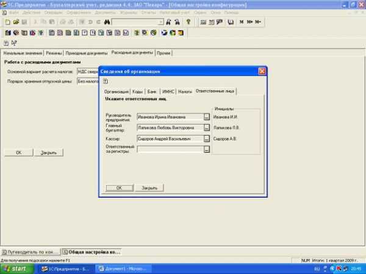Click the Paste toolbar icon
Image resolution: width=366 pixels, height=274 pixels.
tap(52, 22)
